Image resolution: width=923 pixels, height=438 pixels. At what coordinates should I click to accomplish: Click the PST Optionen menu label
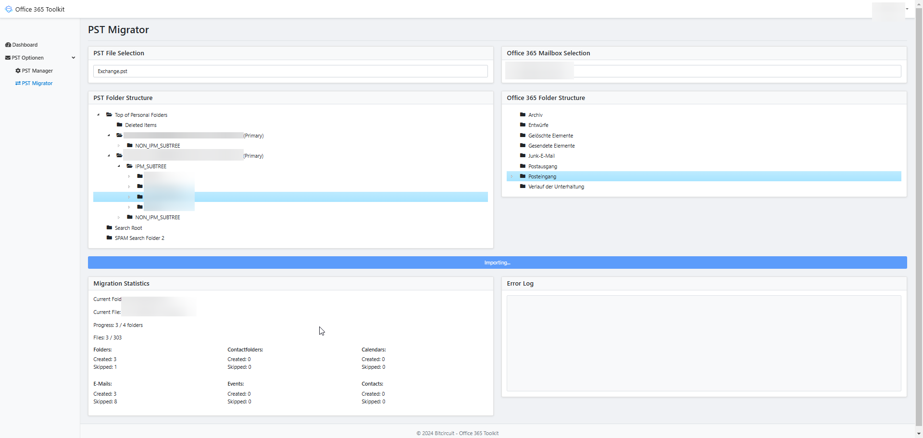pyautogui.click(x=28, y=58)
